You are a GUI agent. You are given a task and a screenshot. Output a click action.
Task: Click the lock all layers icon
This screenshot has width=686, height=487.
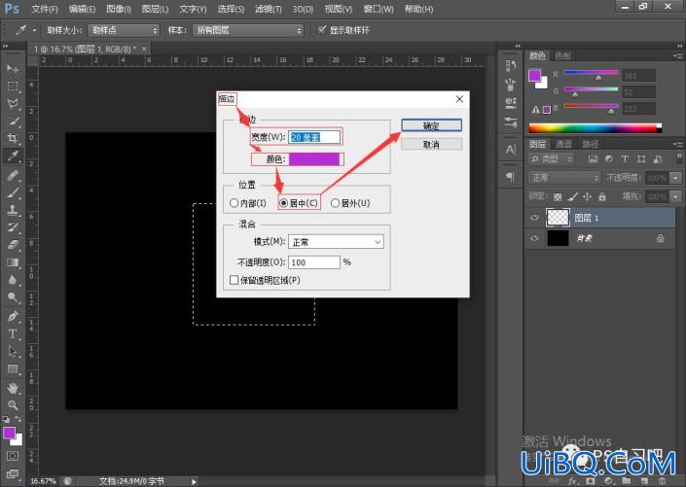click(602, 196)
